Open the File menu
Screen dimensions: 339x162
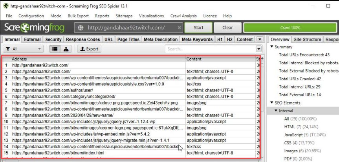click(9, 16)
